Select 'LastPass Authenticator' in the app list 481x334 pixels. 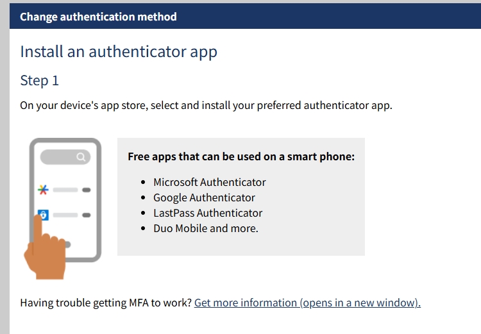point(208,213)
